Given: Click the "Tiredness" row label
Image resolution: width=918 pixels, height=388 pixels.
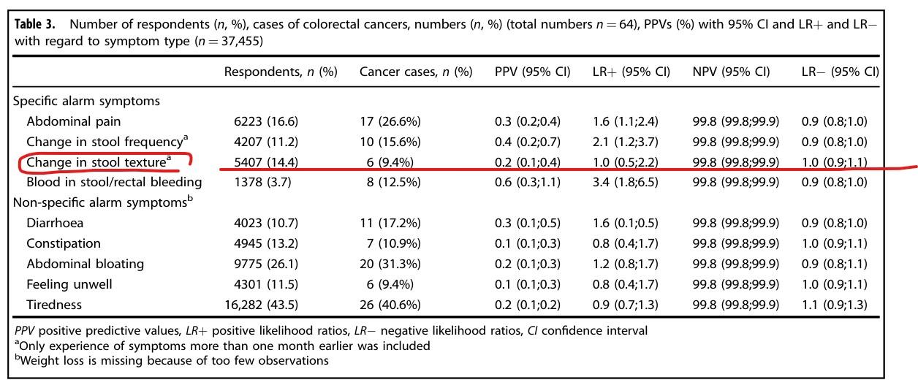Looking at the screenshot, I should pos(54,305).
